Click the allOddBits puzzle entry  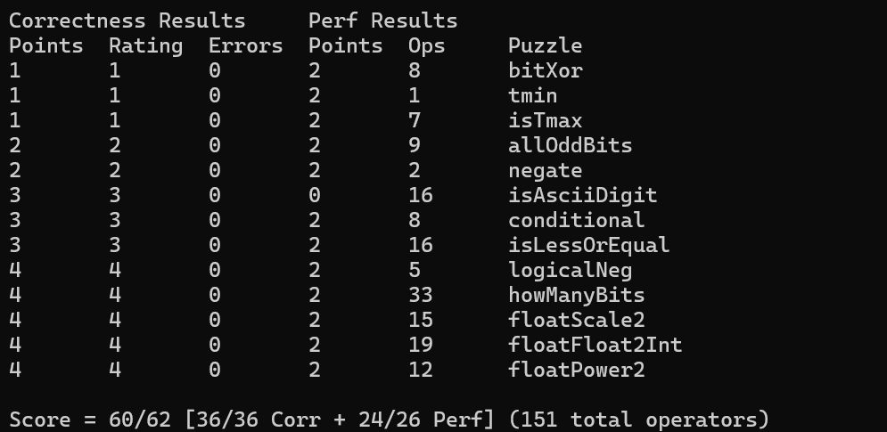tap(571, 145)
